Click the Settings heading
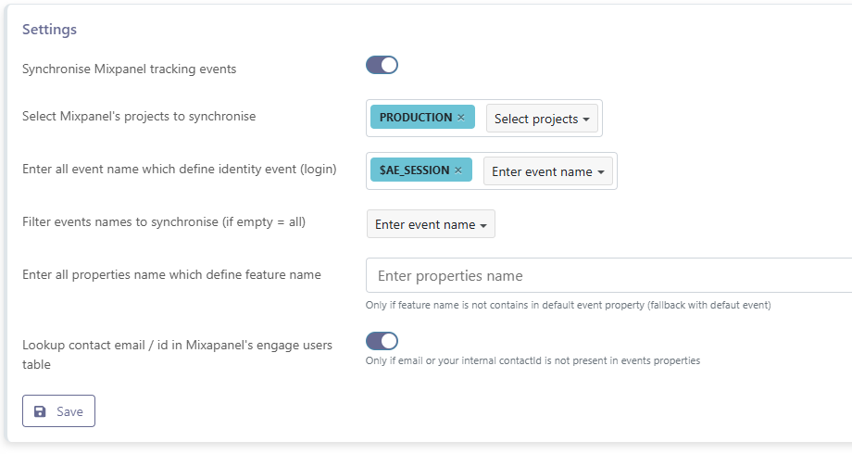Image resolution: width=852 pixels, height=454 pixels. coord(49,29)
